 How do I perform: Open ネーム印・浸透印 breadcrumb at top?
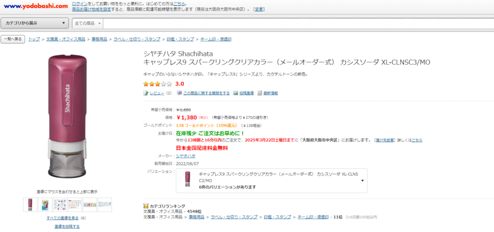(216, 40)
